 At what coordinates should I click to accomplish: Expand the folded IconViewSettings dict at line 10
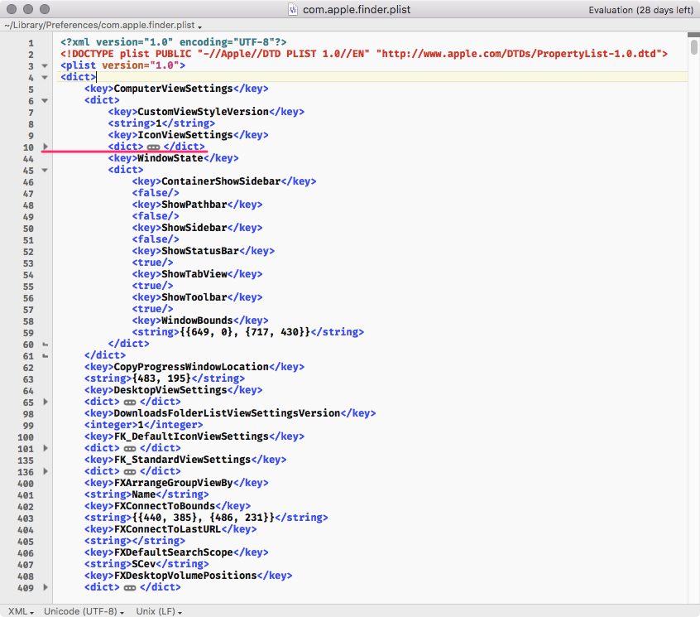click(x=45, y=147)
